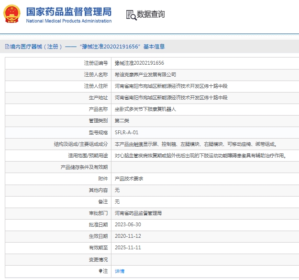This screenshot has height=280, width=299.
Task: Click the 数据查询 heading text
Action: tap(151, 14)
